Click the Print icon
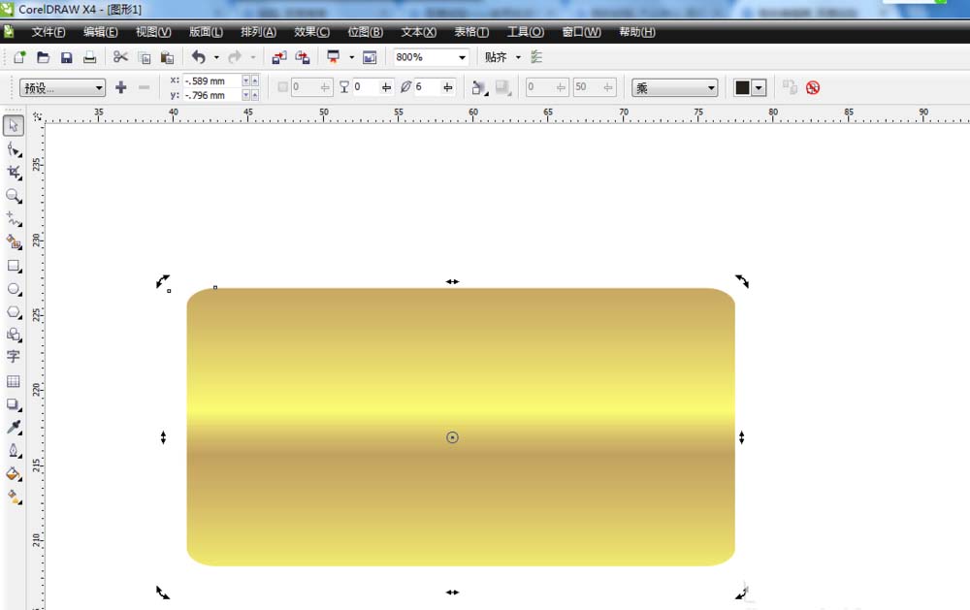 click(89, 57)
